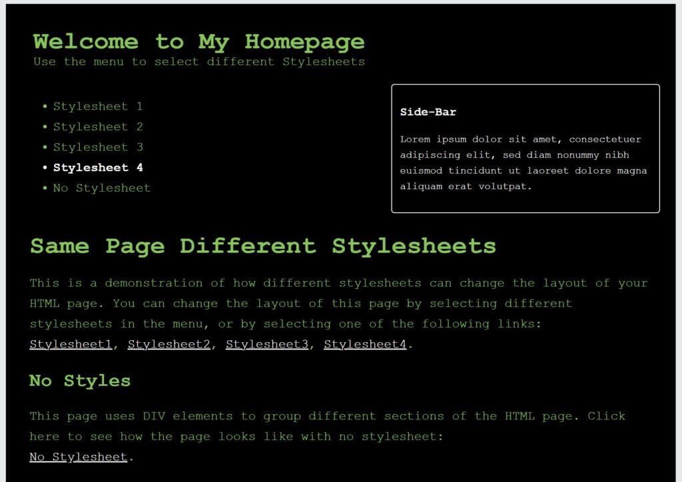Image resolution: width=682 pixels, height=482 pixels.
Task: Click the No Styles heading
Action: (80, 381)
